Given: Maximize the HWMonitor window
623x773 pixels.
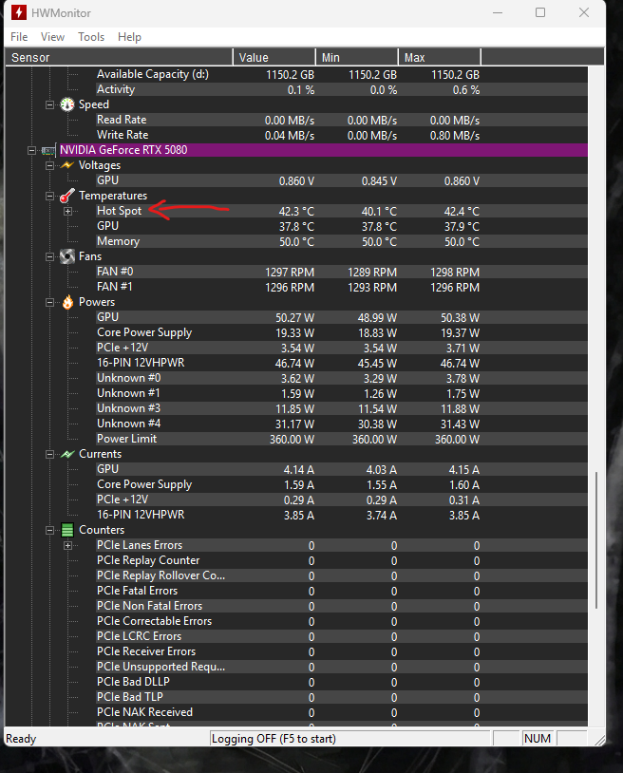Looking at the screenshot, I should coord(540,12).
